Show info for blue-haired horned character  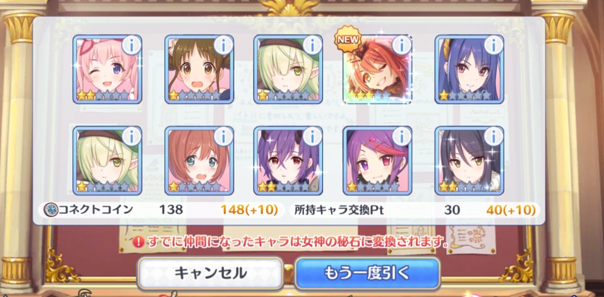click(x=494, y=45)
